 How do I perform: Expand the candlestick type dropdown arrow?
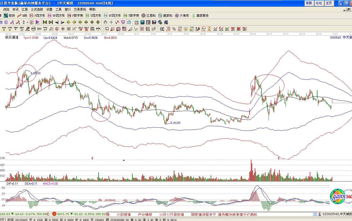coord(27,22)
